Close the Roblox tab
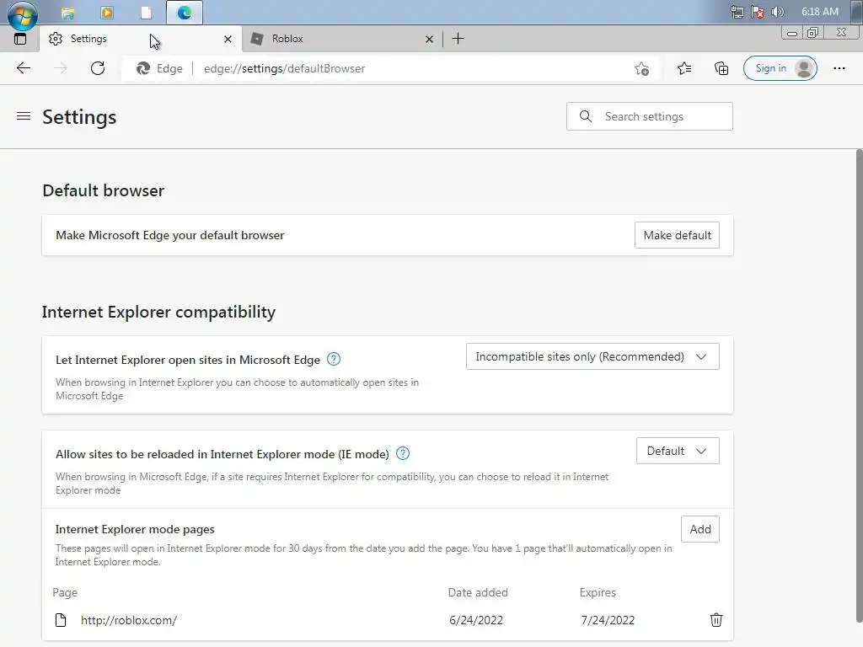 [429, 39]
